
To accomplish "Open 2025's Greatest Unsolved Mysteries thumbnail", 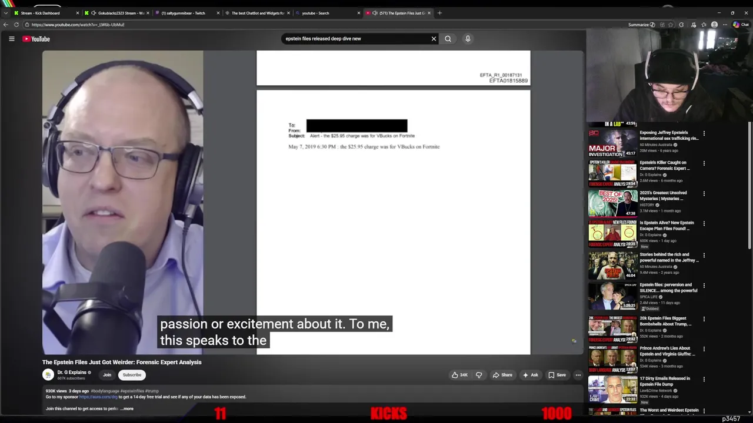I will pyautogui.click(x=613, y=203).
